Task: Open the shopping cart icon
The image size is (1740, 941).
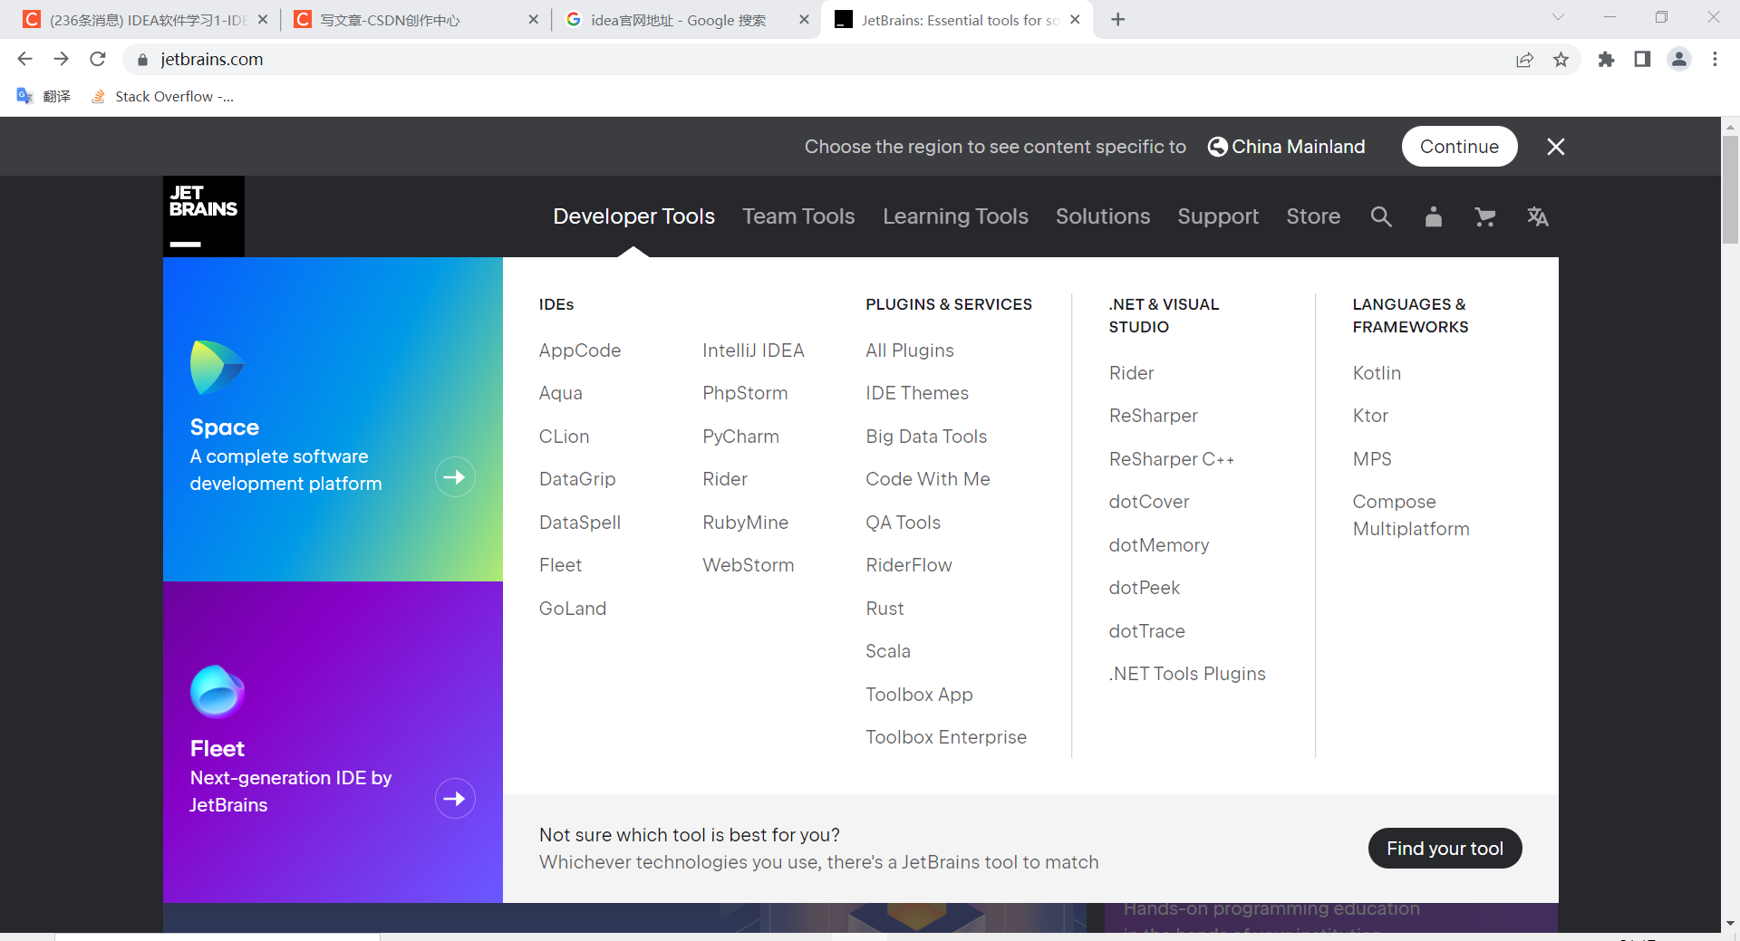Action: point(1484,216)
